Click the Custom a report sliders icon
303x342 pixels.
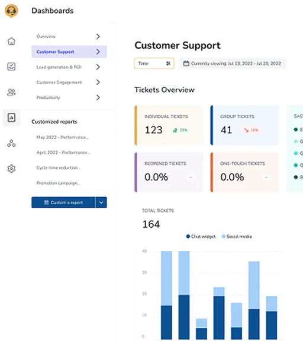pos(46,202)
